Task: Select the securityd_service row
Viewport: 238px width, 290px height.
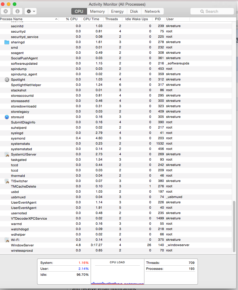Action: point(116,37)
